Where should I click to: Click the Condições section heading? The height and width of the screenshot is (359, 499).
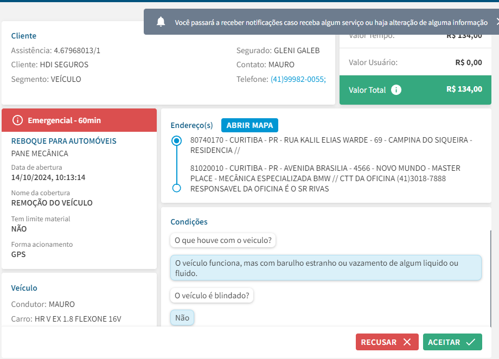tap(189, 222)
